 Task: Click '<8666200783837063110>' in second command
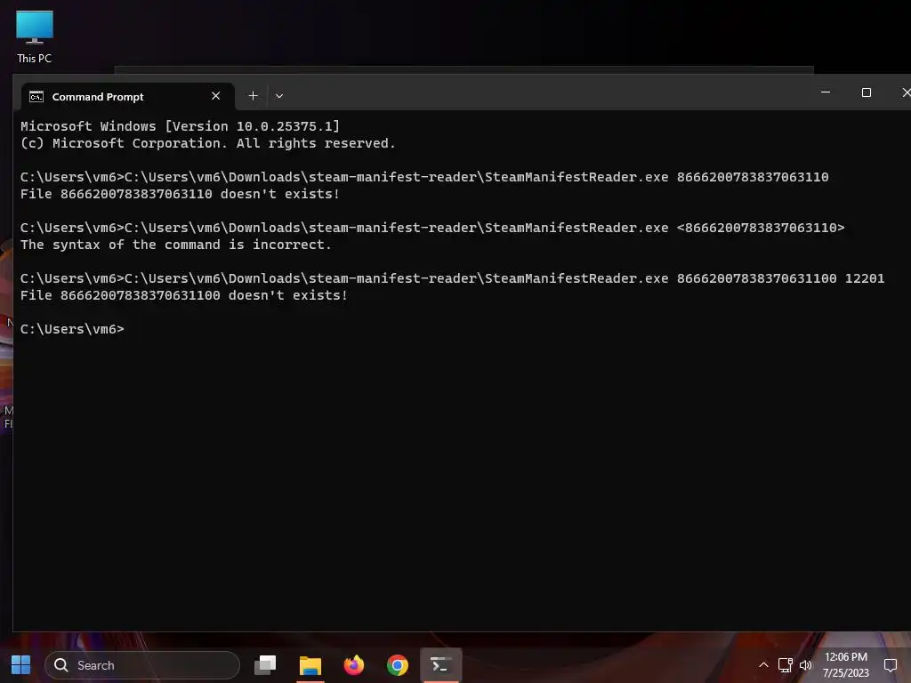(x=761, y=228)
